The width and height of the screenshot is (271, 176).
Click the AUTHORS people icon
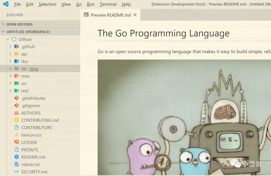coord(17,113)
